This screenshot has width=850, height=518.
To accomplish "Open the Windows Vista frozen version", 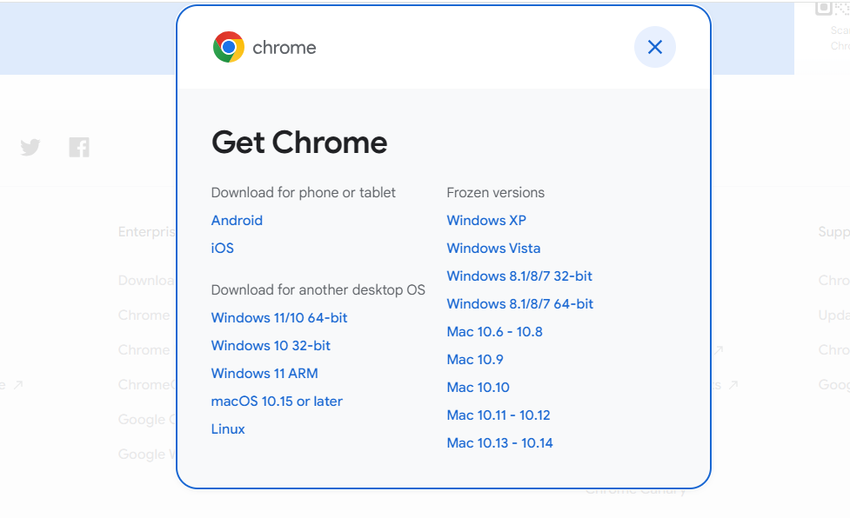I will [493, 249].
